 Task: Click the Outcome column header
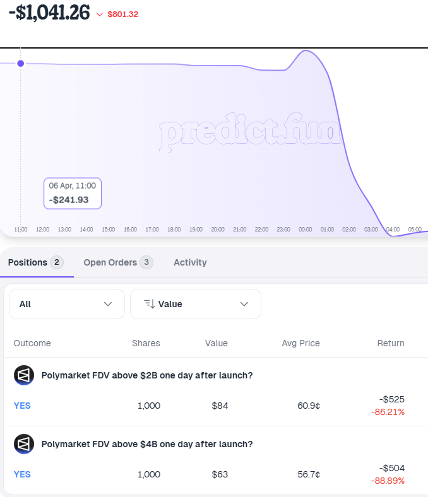click(32, 343)
